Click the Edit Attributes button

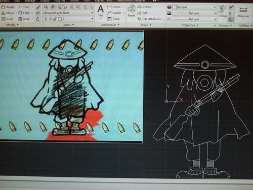pos(149,19)
